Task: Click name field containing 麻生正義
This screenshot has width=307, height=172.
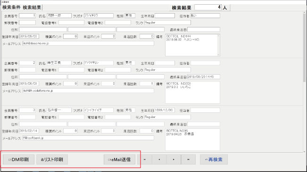Action: 59,63
